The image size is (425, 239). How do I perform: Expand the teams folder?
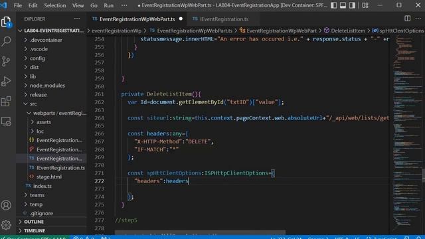click(52, 195)
